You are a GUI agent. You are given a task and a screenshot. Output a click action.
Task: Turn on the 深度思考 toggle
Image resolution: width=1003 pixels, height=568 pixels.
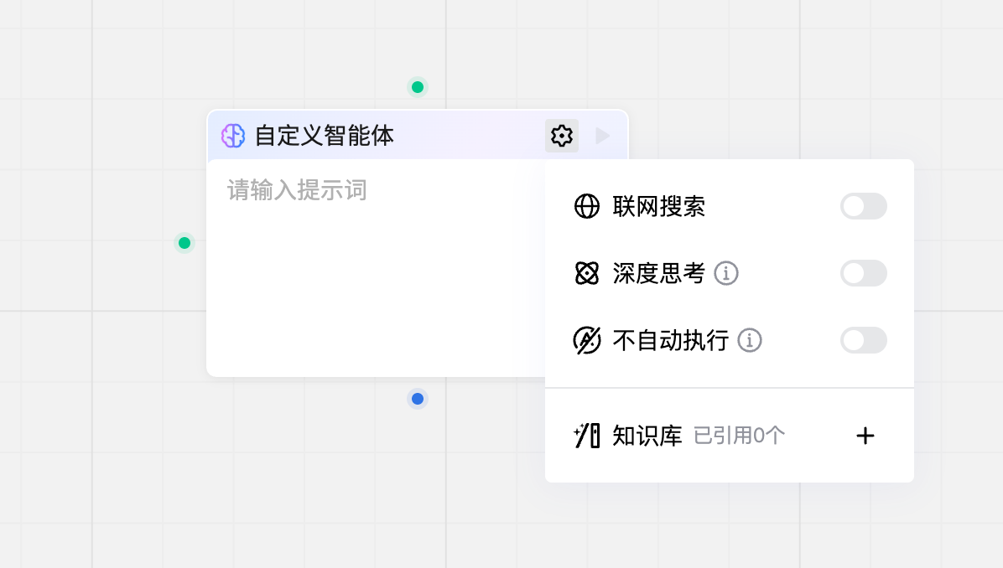click(864, 273)
